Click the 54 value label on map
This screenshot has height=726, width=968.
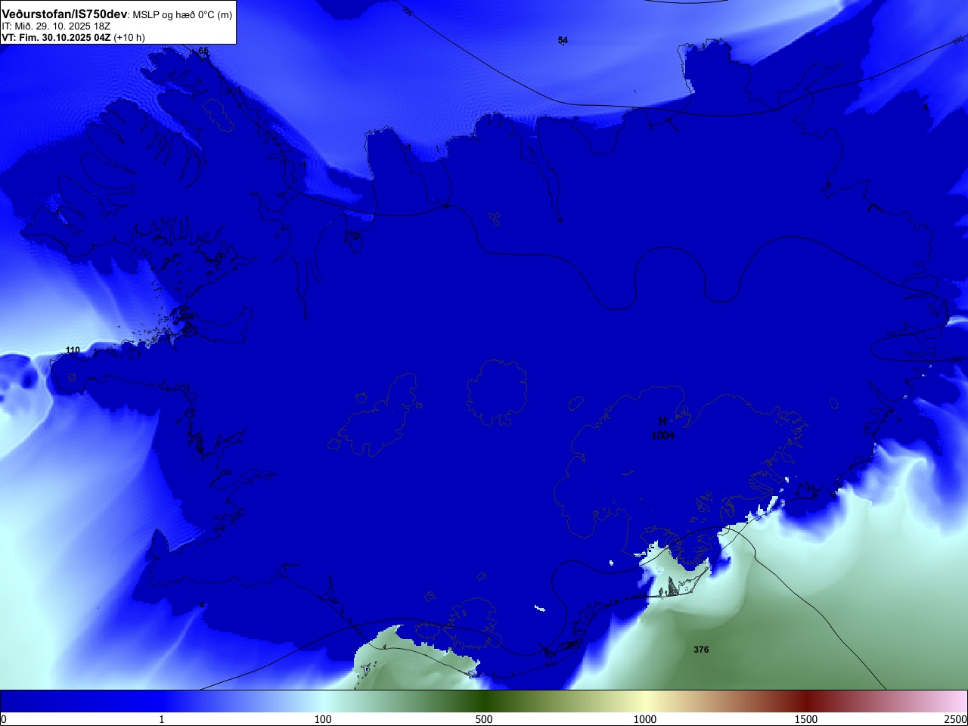[563, 40]
